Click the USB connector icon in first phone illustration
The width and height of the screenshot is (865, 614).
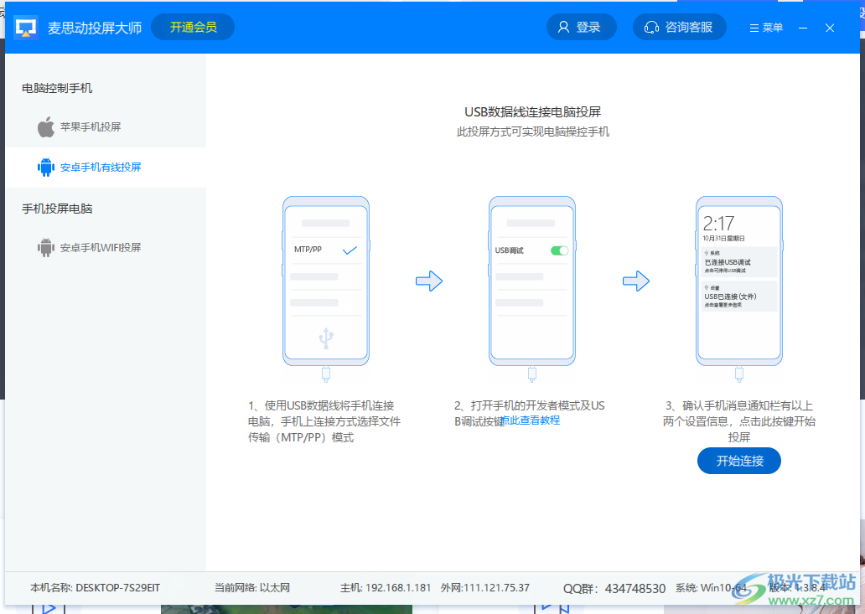pos(325,338)
